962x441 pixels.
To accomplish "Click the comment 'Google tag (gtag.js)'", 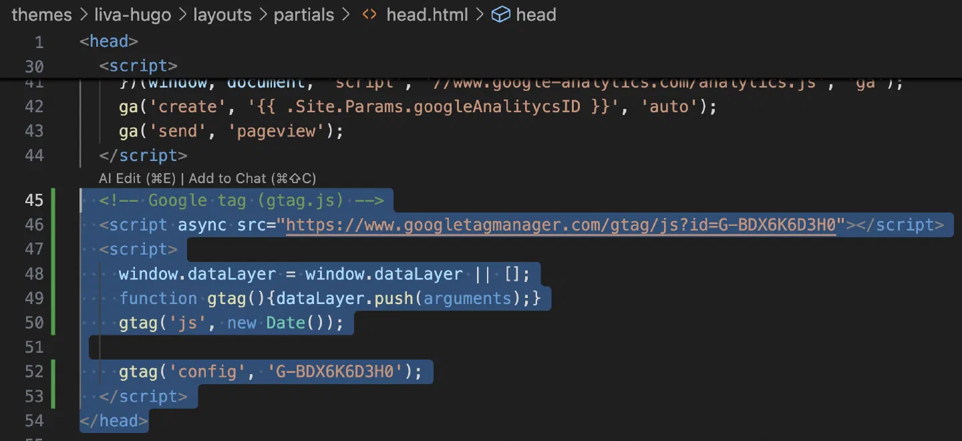I will (246, 200).
